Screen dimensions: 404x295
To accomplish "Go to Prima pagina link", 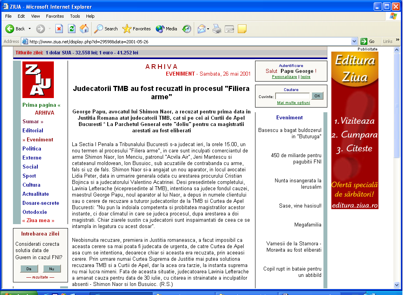I will 41,105.
